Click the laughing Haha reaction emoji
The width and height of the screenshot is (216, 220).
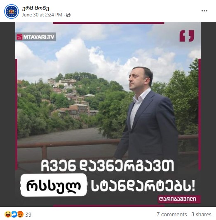click(7, 214)
